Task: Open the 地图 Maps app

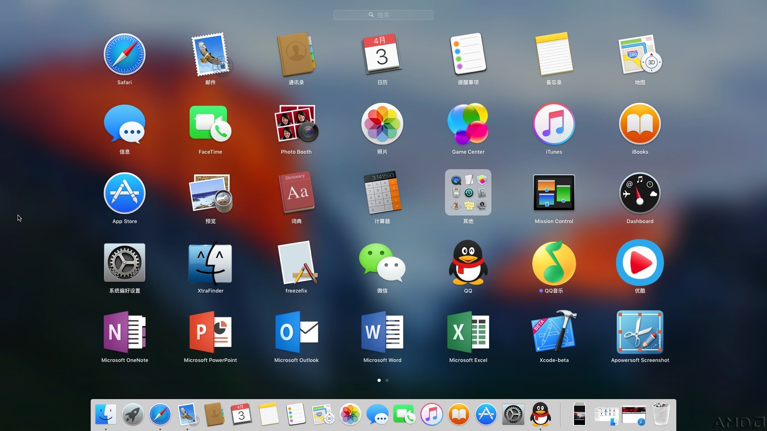Action: click(x=640, y=54)
